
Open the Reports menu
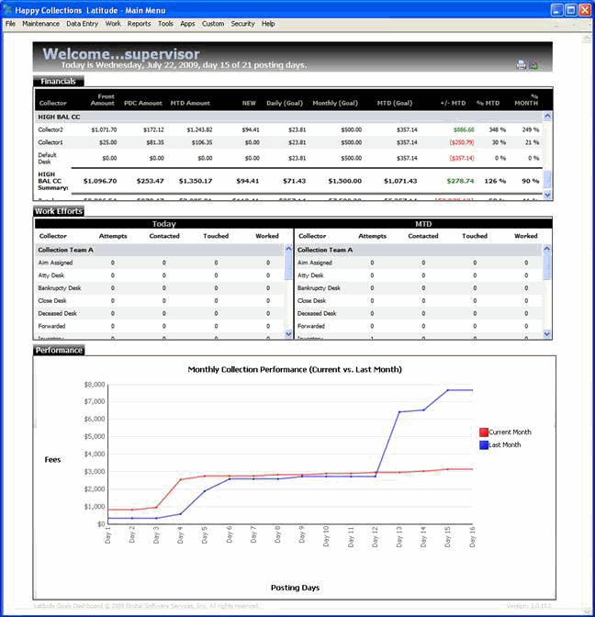click(x=139, y=24)
